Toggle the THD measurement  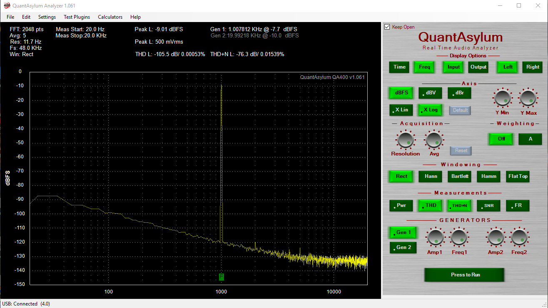pos(431,205)
